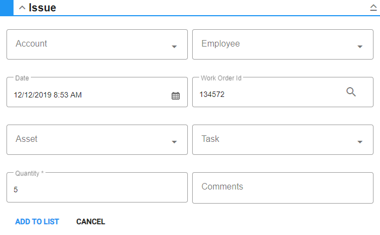This screenshot has height=235, width=380.
Task: Expand the Employee dropdown arrow
Action: click(359, 47)
